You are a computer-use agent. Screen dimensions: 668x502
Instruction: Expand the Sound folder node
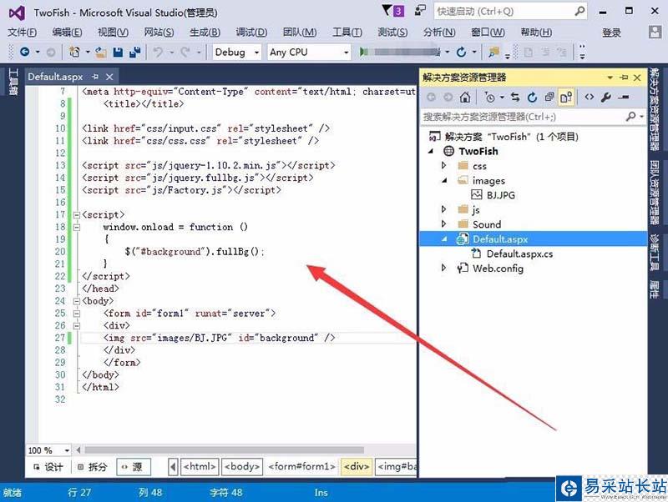coord(444,223)
